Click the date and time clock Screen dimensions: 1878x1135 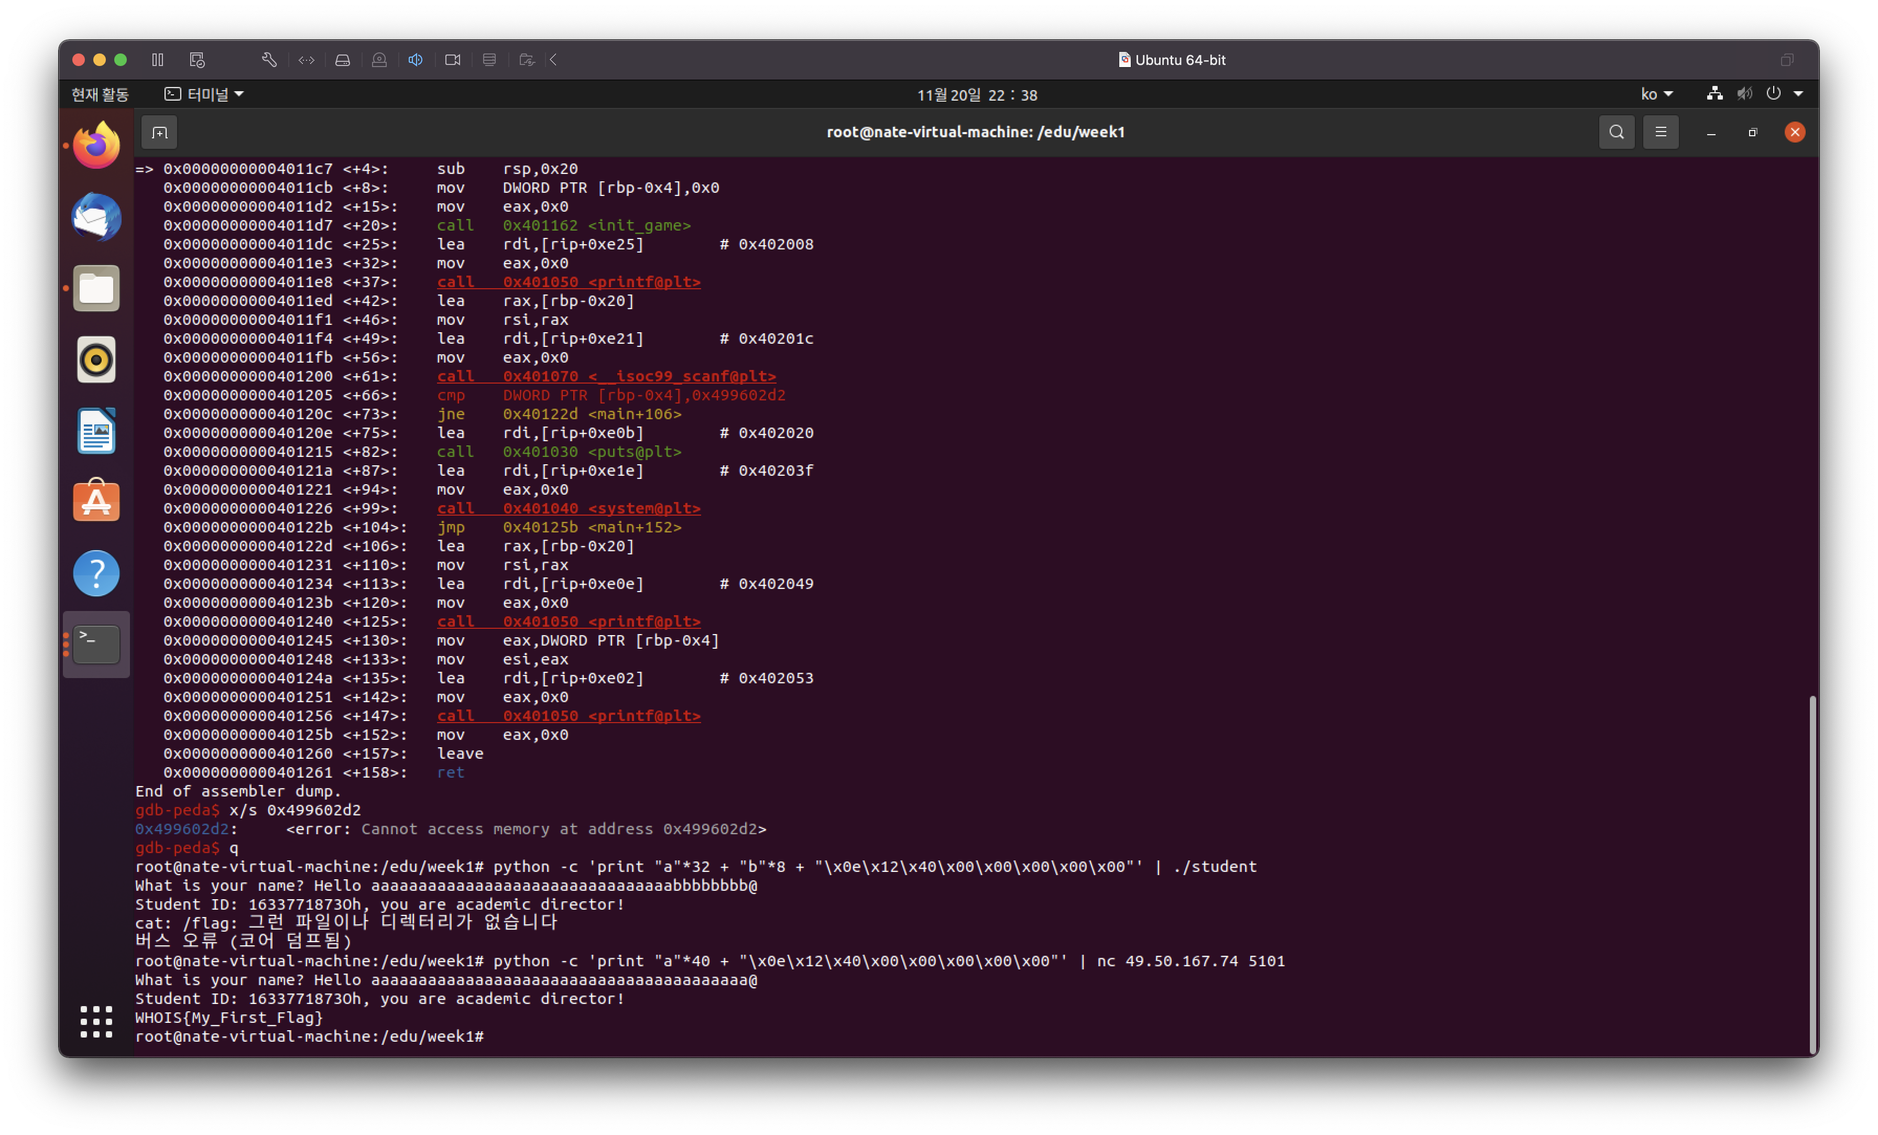(976, 95)
